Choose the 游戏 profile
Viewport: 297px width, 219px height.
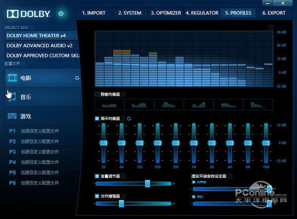coord(43,116)
